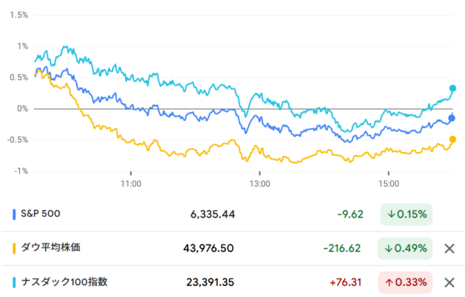Click the cyan Nasdaq line end dot

[x=452, y=88]
